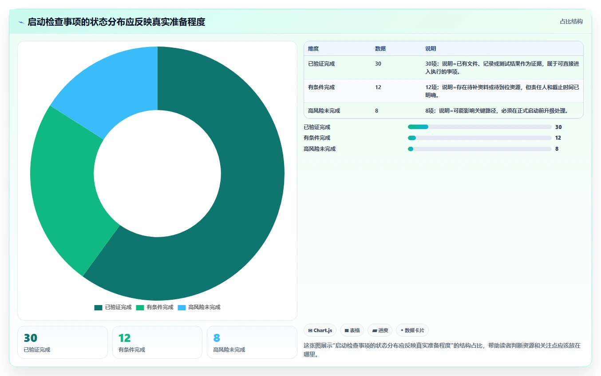Image resolution: width=601 pixels, height=376 pixels.
Task: Open the 8 高风险未完成 data card
Action: click(x=252, y=342)
